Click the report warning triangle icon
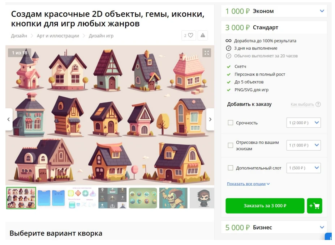 203,35
